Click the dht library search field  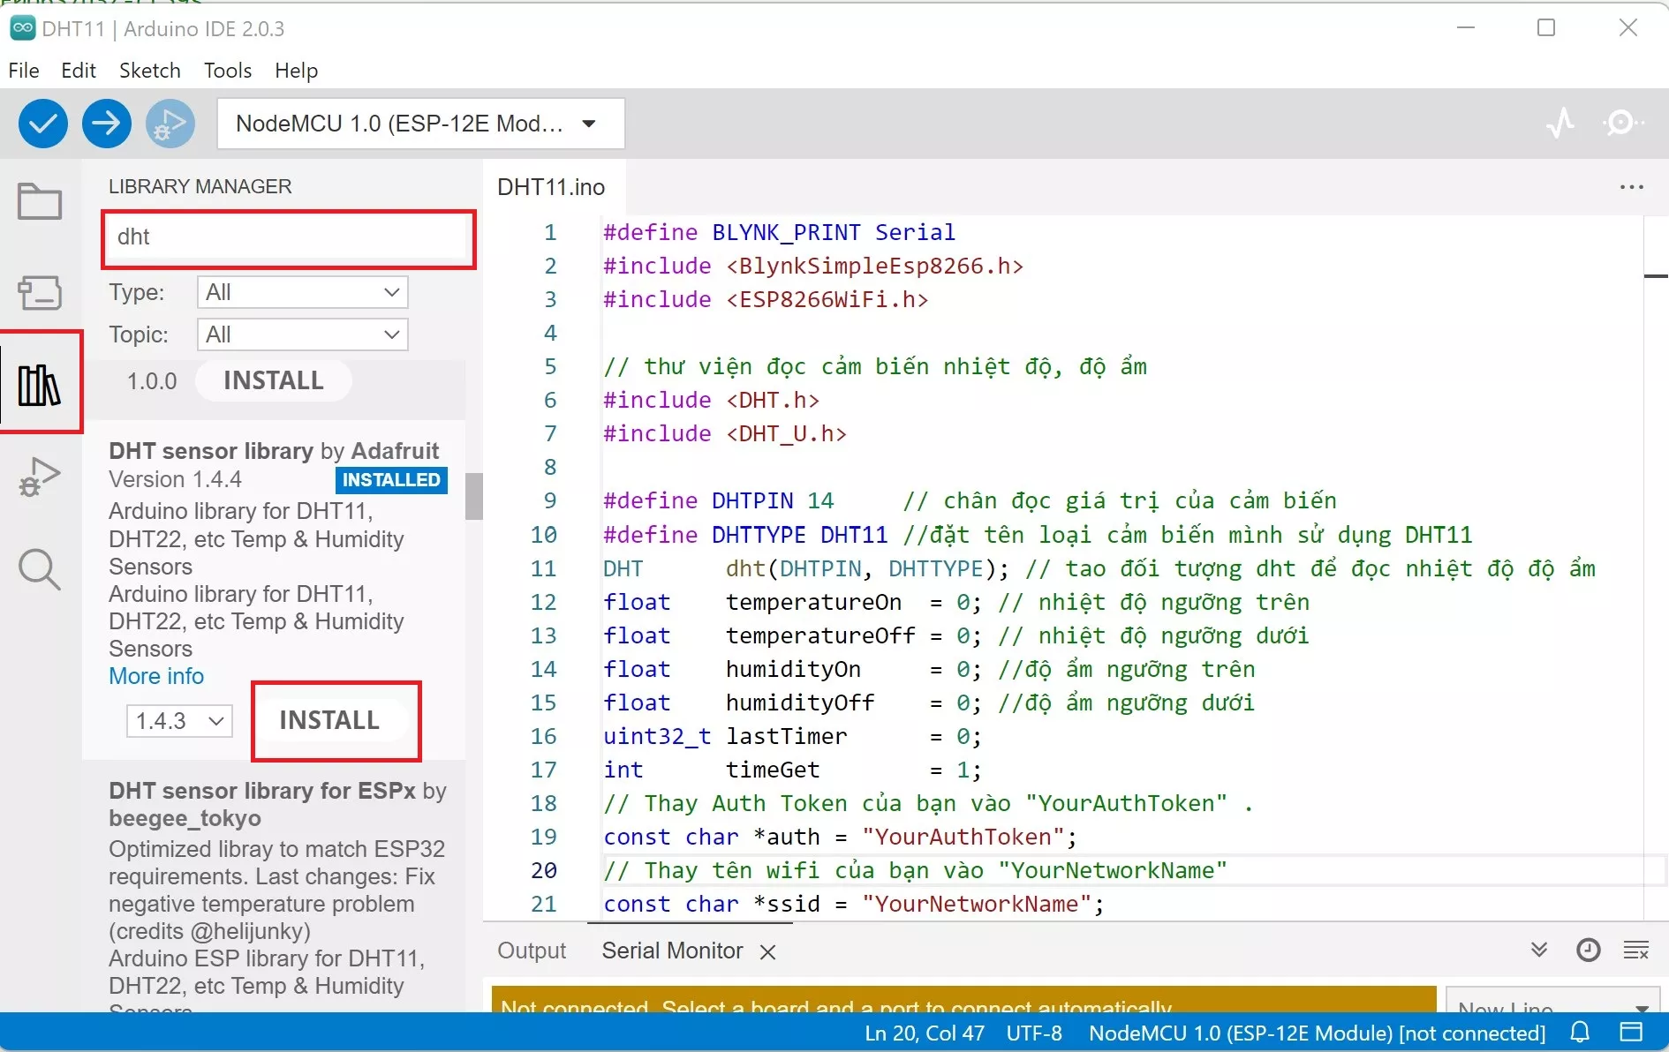tap(289, 237)
